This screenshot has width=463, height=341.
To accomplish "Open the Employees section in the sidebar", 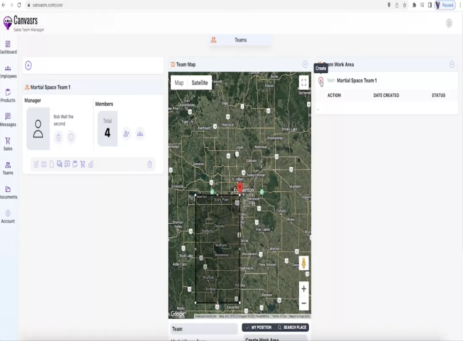I will (8, 72).
